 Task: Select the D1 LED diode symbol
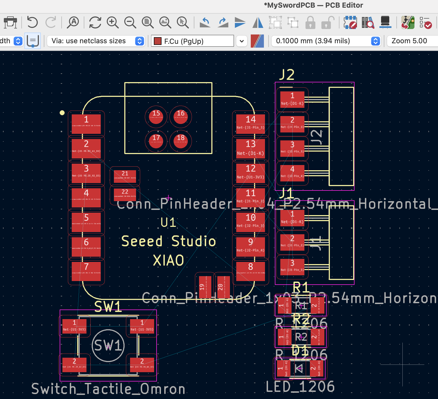tap(299, 368)
